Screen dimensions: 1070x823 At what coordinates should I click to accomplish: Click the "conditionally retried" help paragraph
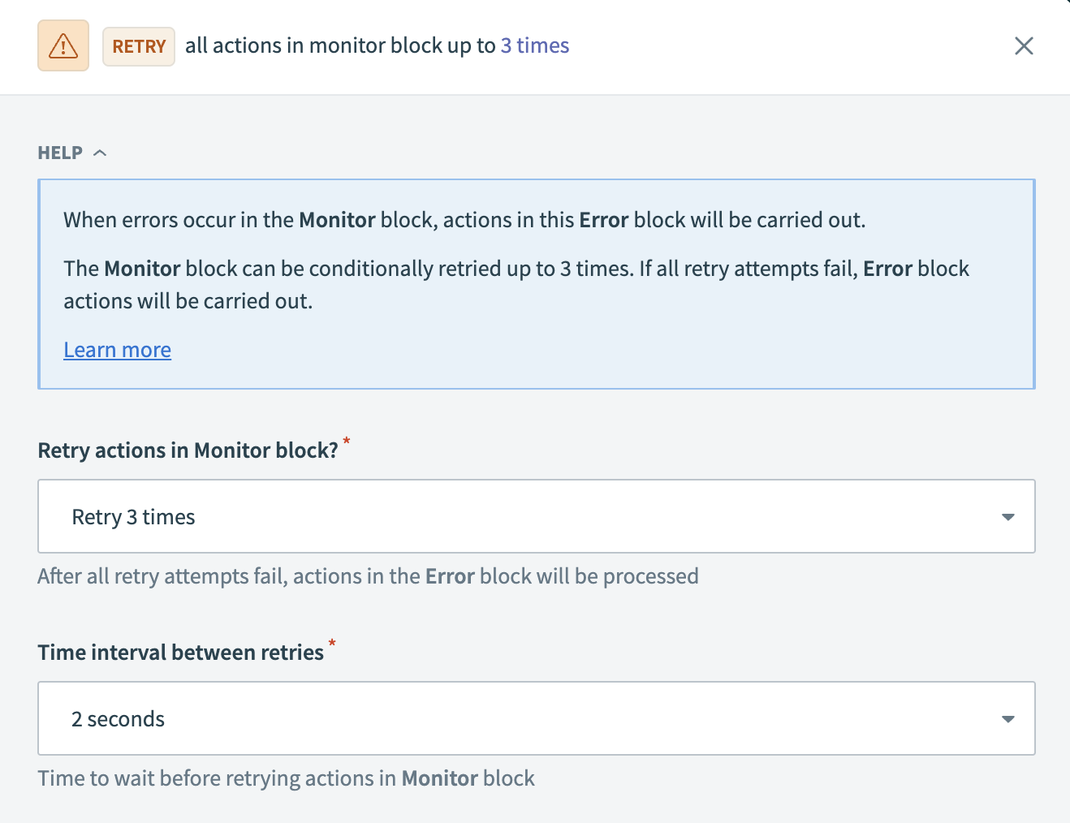pos(516,284)
